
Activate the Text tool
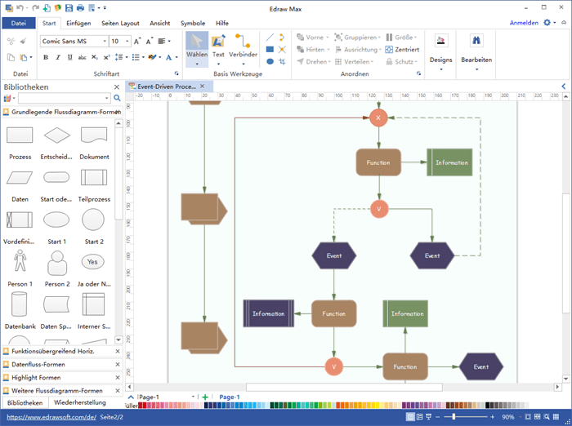[x=218, y=49]
